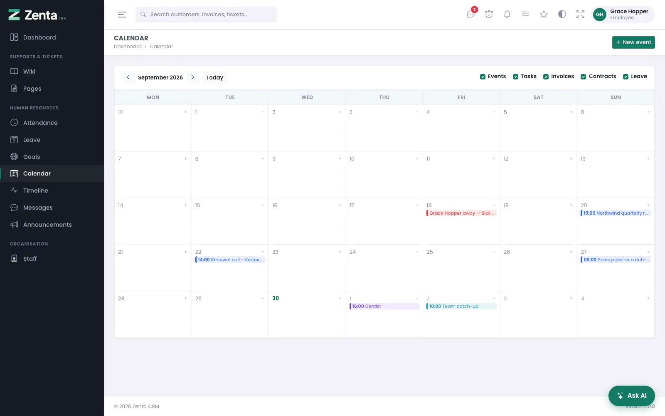Jump to Today in calendar
This screenshot has width=665, height=416.
coord(215,77)
